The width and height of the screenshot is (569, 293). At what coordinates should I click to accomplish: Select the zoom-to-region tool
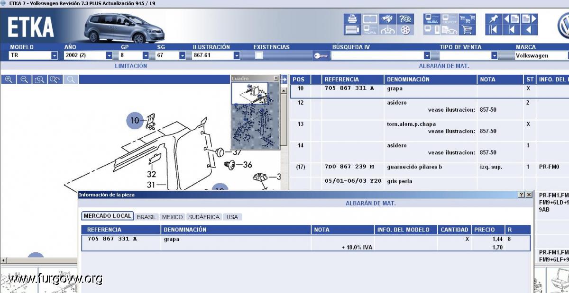point(39,80)
